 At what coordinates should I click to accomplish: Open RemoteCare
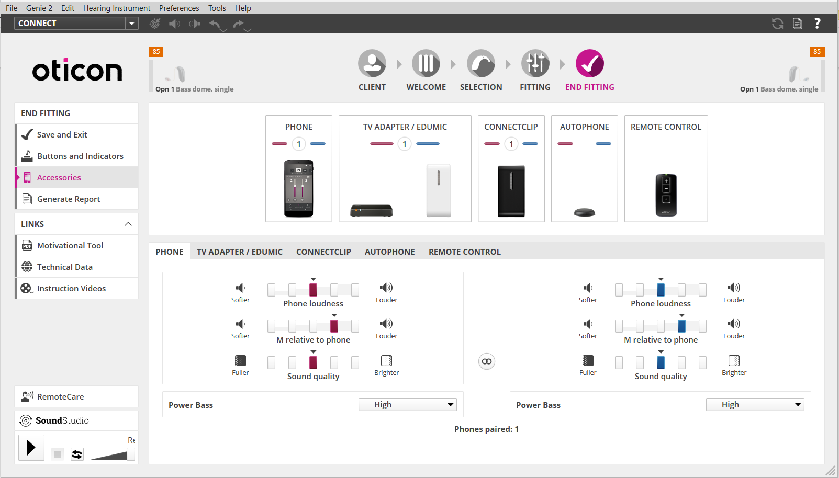point(77,396)
